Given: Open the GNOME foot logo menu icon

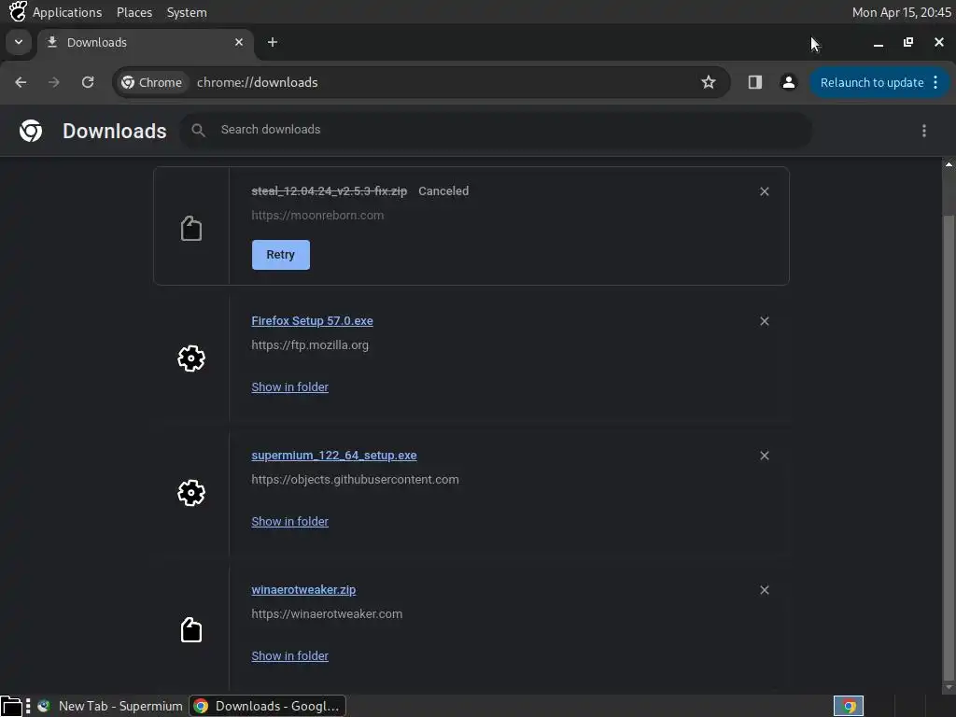Looking at the screenshot, I should click(x=18, y=11).
